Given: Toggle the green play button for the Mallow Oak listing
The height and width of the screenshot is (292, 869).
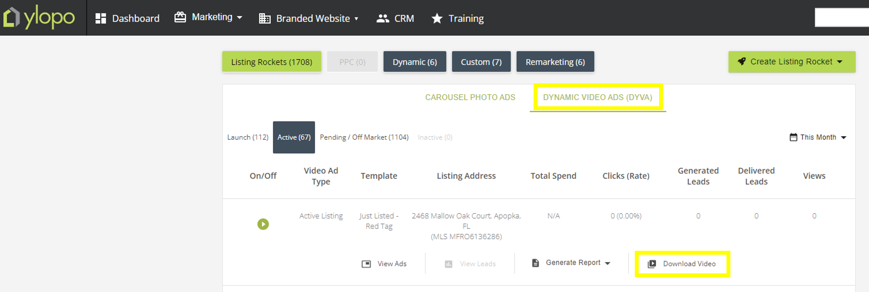Looking at the screenshot, I should tap(263, 224).
